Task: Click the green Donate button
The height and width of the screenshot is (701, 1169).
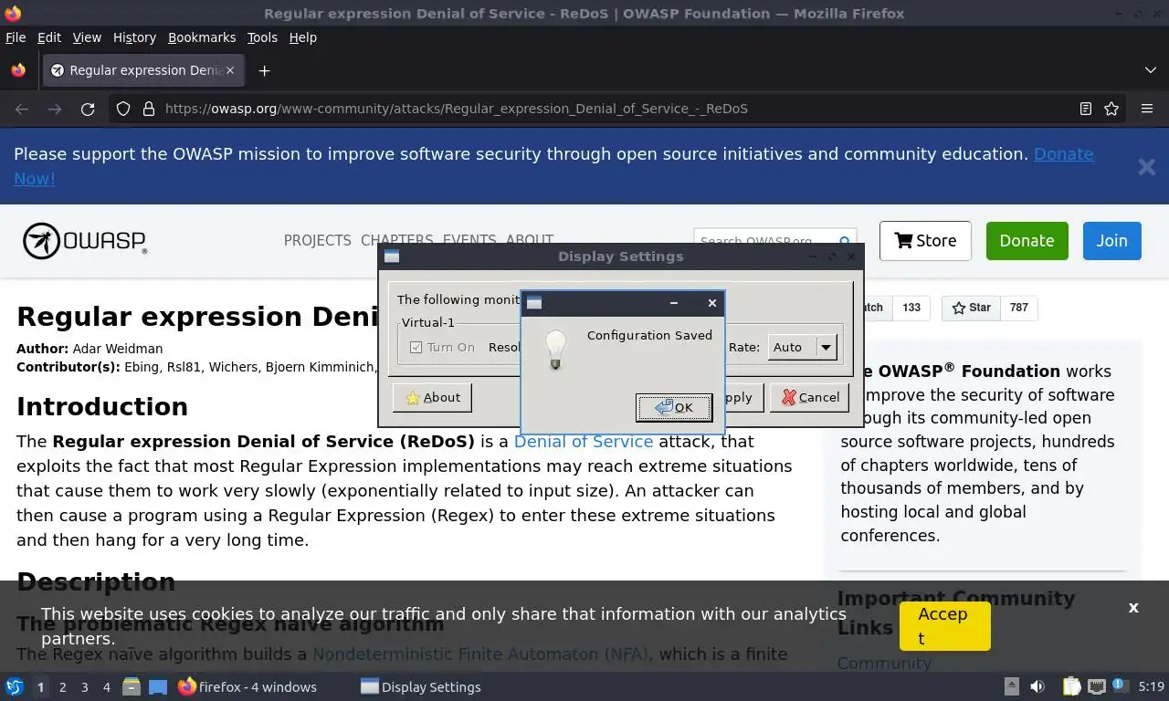Action: tap(1027, 241)
